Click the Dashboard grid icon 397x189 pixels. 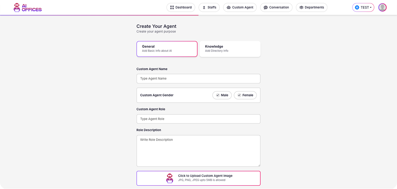click(x=172, y=7)
